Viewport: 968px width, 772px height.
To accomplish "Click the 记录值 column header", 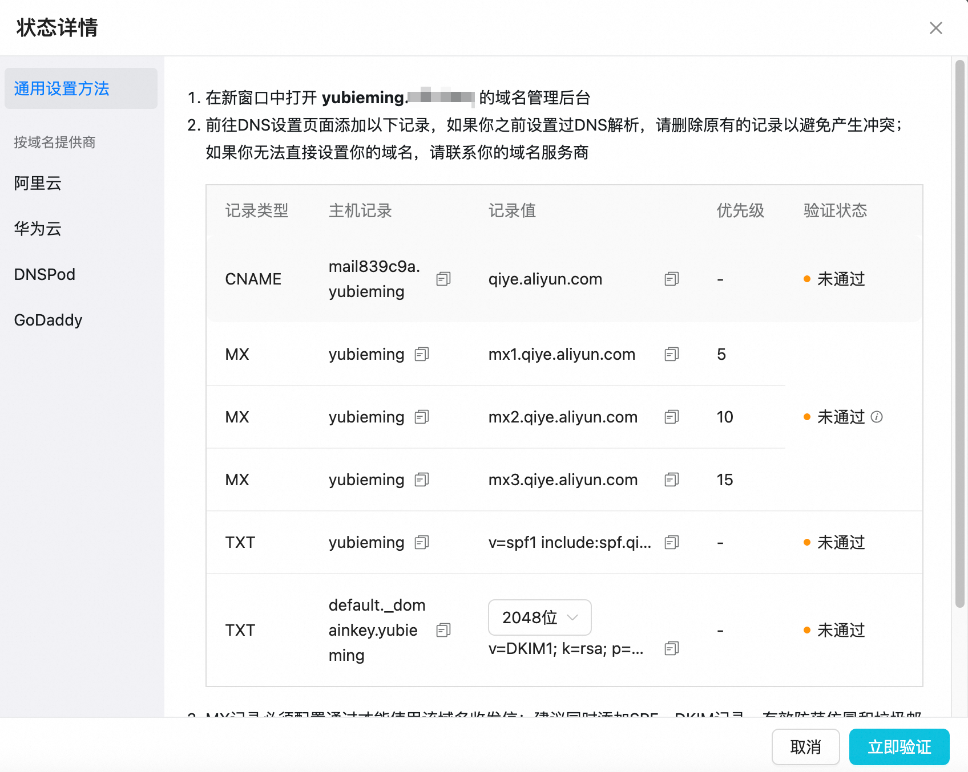I will [512, 210].
